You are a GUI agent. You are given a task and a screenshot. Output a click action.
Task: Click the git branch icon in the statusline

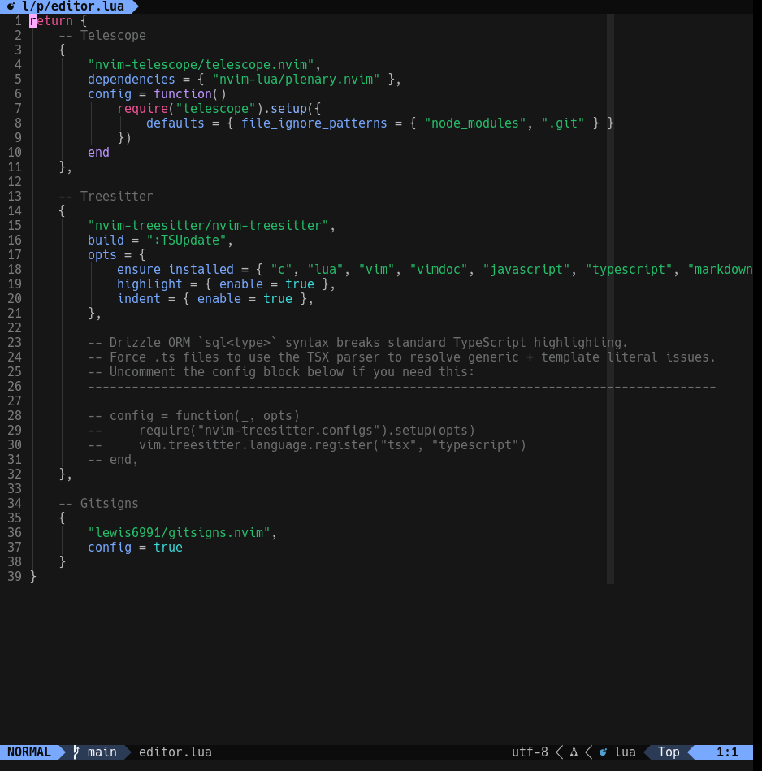point(76,752)
